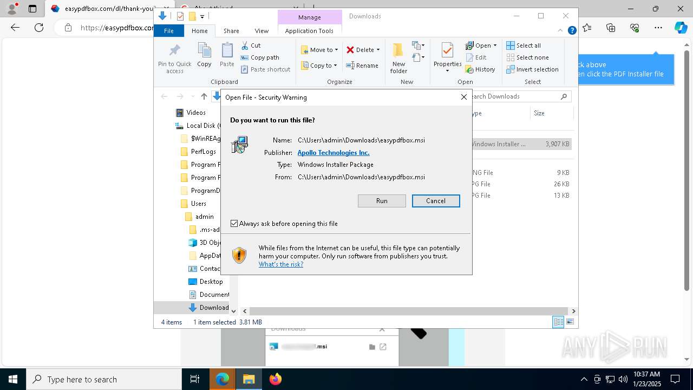Open Task View on the taskbar
693x390 pixels.
pos(195,379)
